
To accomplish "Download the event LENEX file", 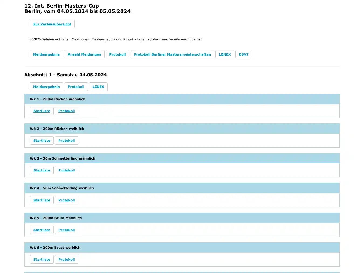I will point(225,54).
